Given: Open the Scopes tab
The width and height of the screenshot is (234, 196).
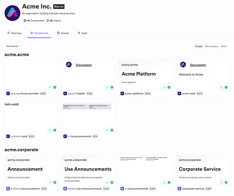Looking at the screenshot, I should tap(63, 33).
